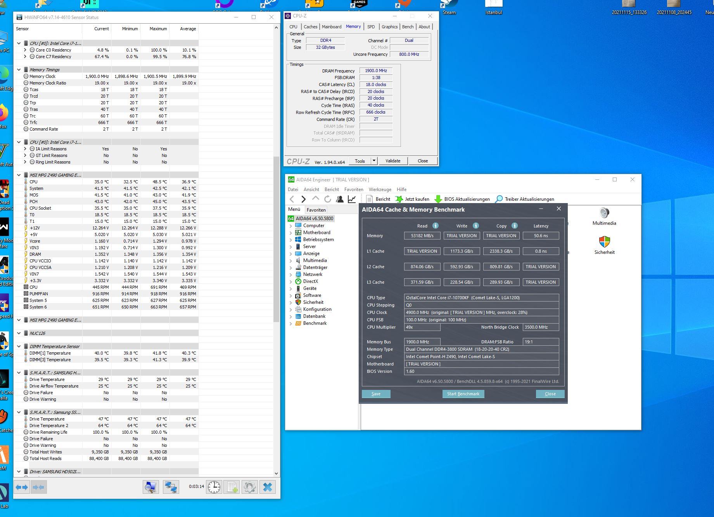Click HWiNFO scrollbar down arrow
This screenshot has height=517, width=714.
coord(276,473)
